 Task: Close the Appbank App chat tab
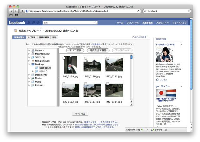147,130
